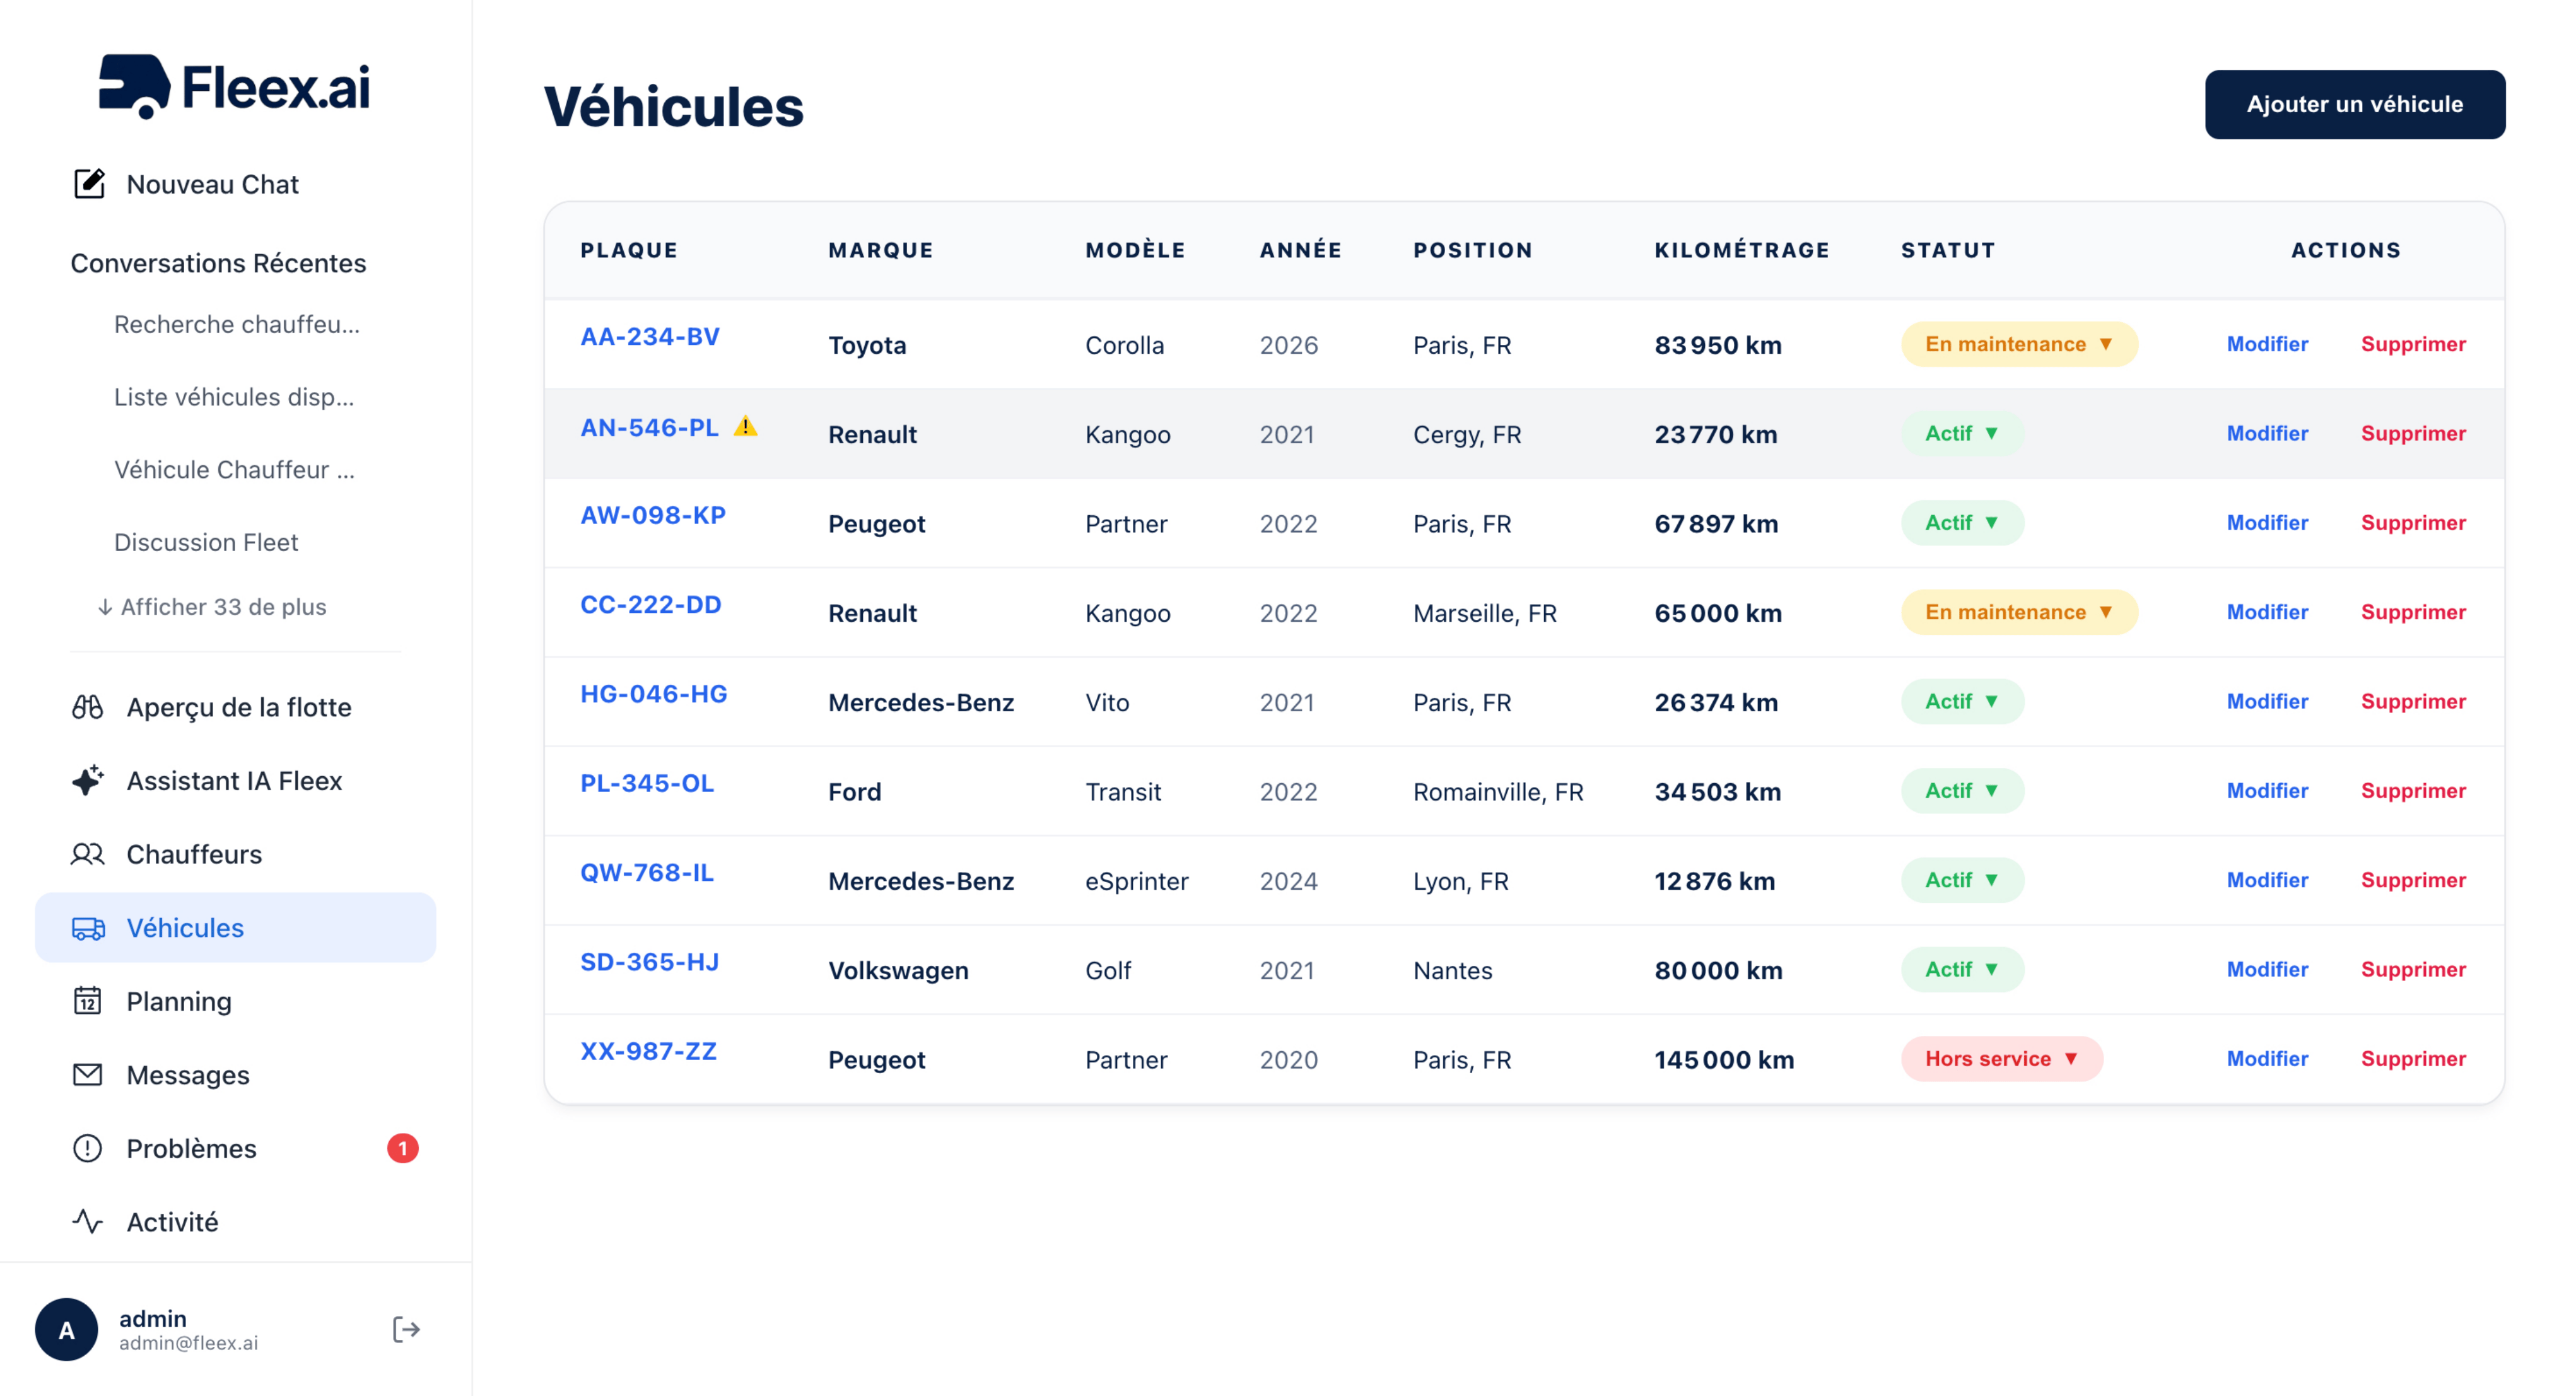Screen dimensions: 2576x1396
Task: Click the envelope icon for Messages
Action: point(88,1074)
